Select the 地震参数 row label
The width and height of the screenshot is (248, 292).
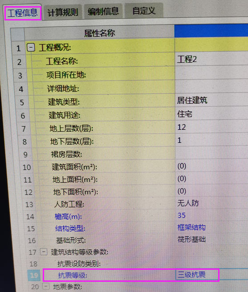point(68,286)
